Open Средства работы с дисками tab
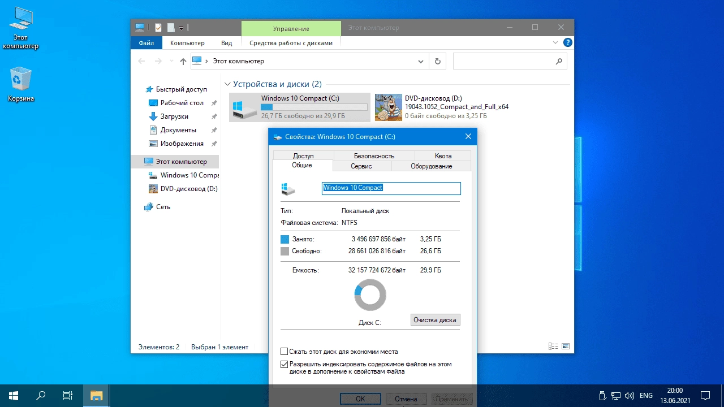Image resolution: width=724 pixels, height=407 pixels. pos(291,43)
